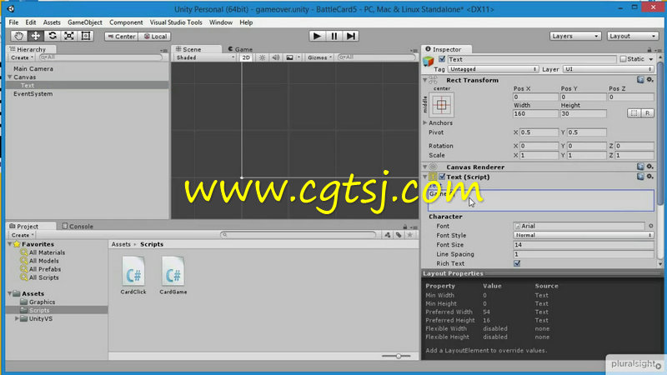Click the Inspector lock icon
The image size is (667, 375).
point(649,50)
